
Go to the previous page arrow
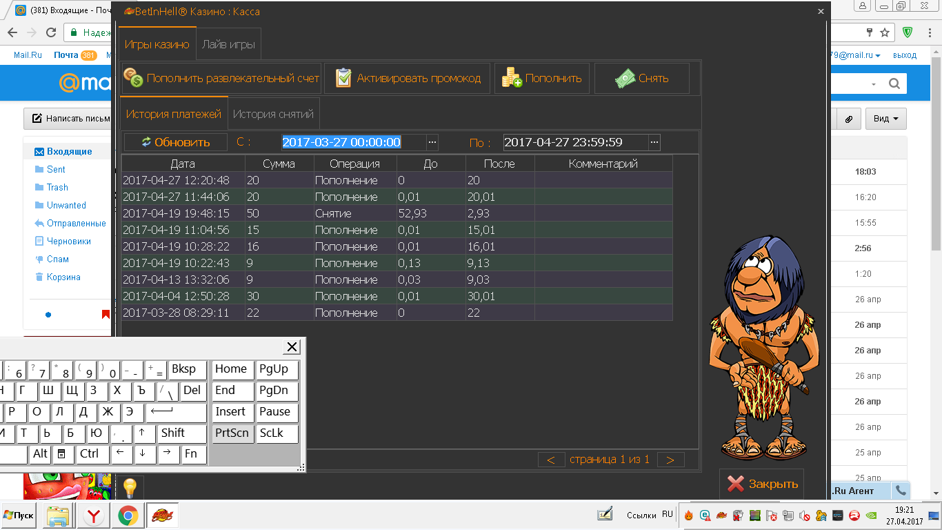(x=550, y=460)
